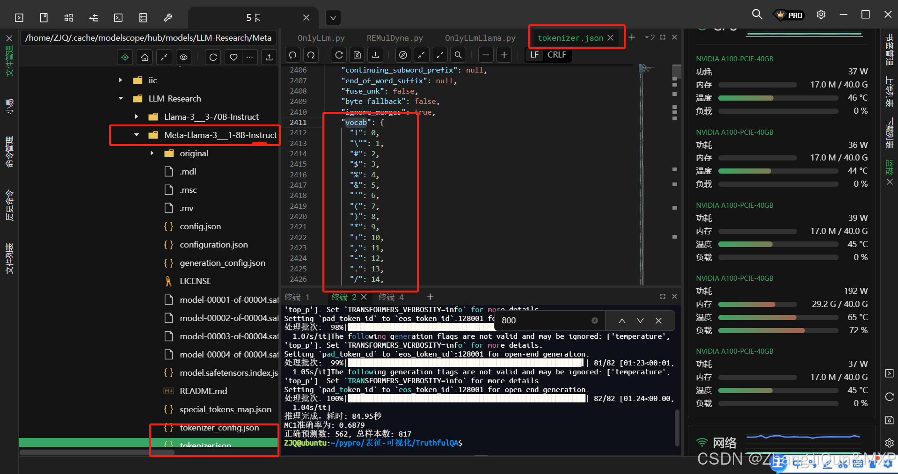Select special_tokens_map.json file
The image size is (898, 474).
click(x=226, y=409)
